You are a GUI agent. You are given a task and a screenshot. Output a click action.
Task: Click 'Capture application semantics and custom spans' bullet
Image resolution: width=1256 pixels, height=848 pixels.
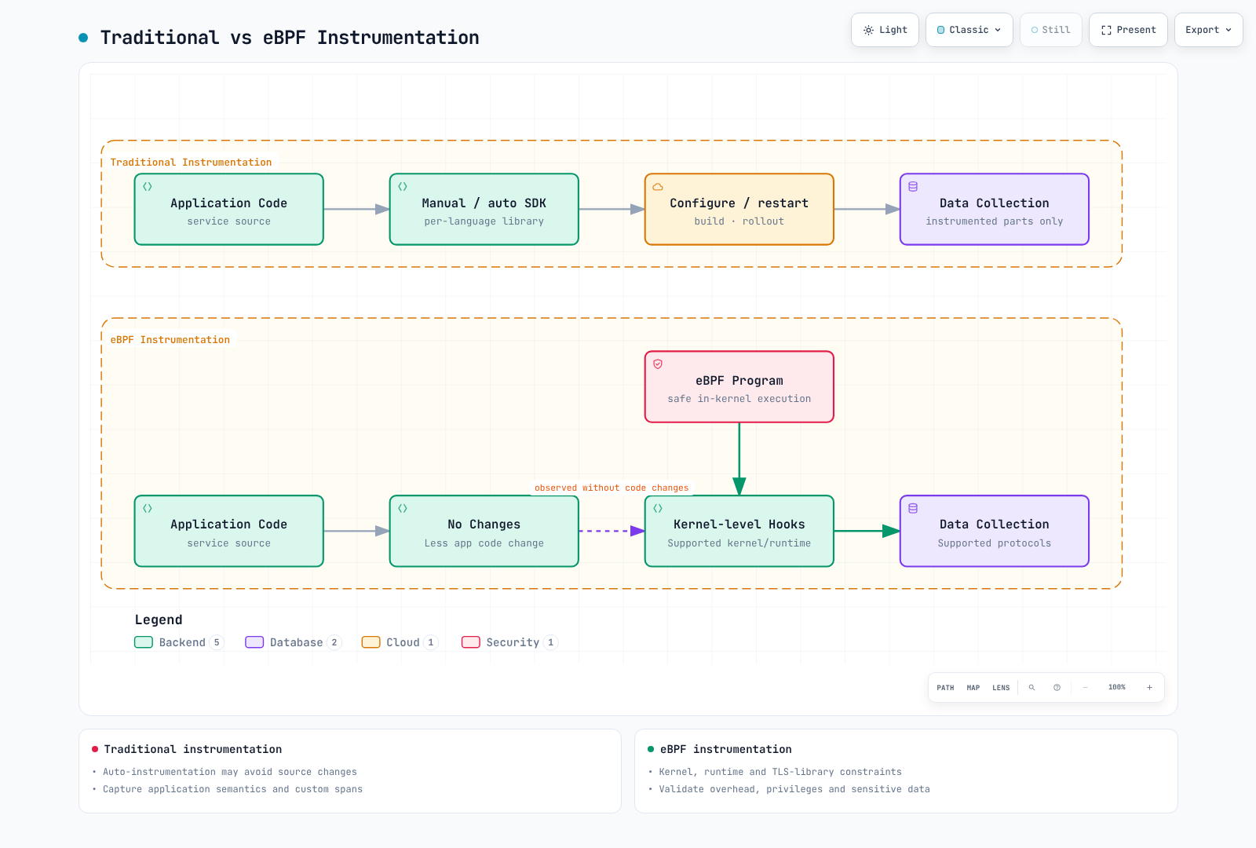pos(233,790)
